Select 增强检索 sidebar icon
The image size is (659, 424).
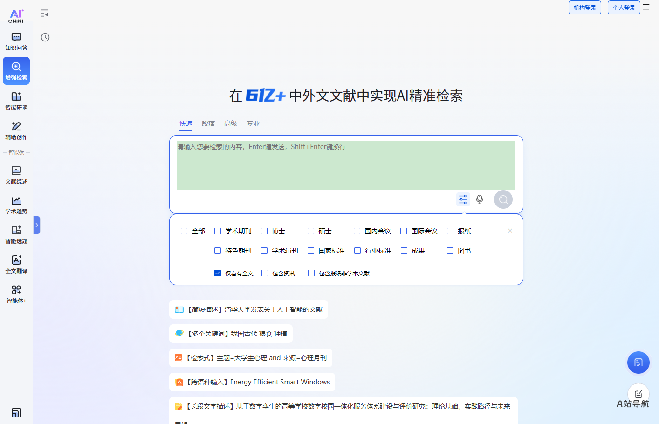pyautogui.click(x=16, y=71)
